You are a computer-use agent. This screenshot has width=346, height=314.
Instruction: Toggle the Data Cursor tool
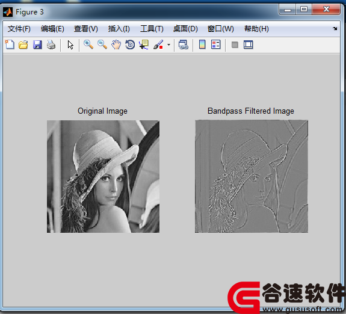pos(144,45)
